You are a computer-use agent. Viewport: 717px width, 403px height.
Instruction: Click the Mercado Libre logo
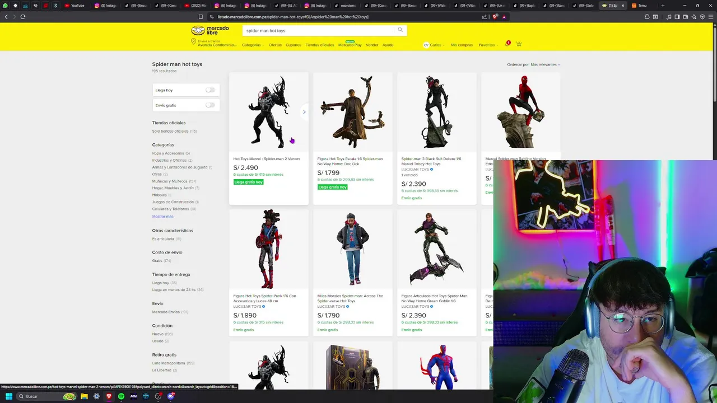(210, 30)
